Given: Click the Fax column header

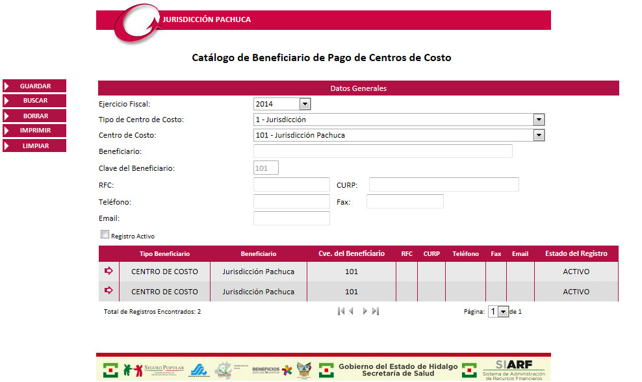Looking at the screenshot, I should pos(496,254).
